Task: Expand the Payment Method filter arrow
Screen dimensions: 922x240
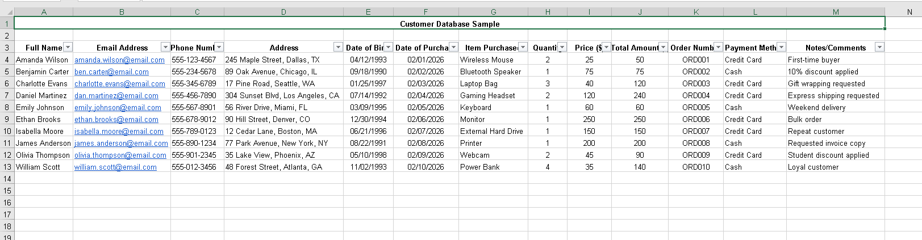Action: [x=781, y=47]
